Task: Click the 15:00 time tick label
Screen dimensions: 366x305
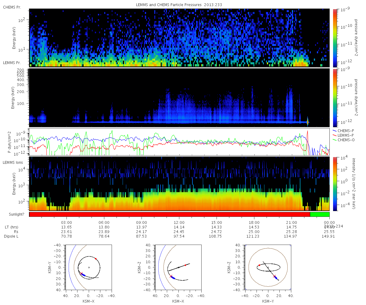Action: tap(217, 223)
